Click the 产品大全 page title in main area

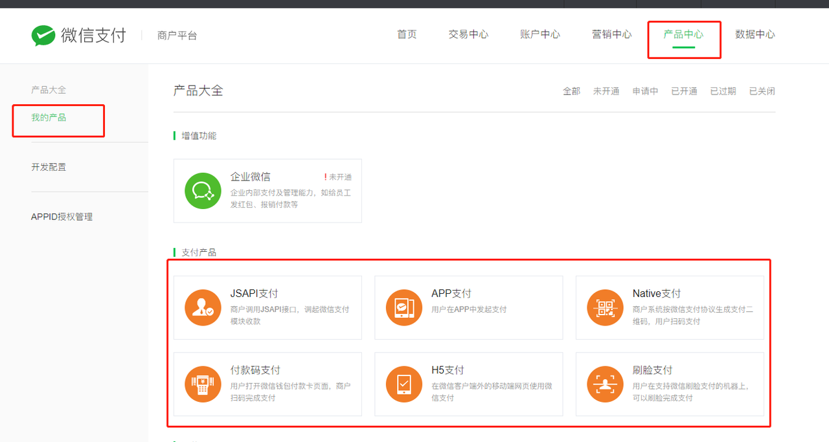[198, 91]
